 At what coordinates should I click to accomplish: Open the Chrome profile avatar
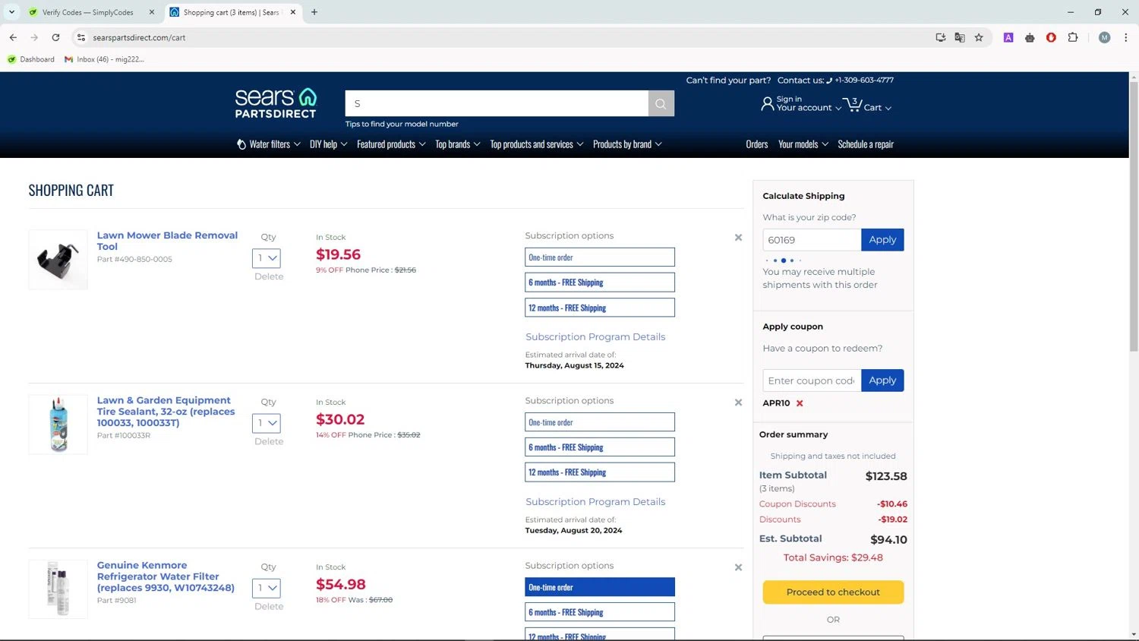coord(1105,37)
